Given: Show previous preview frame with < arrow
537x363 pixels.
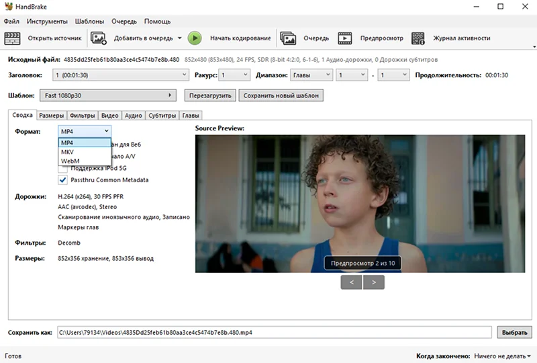Looking at the screenshot, I should [x=351, y=282].
